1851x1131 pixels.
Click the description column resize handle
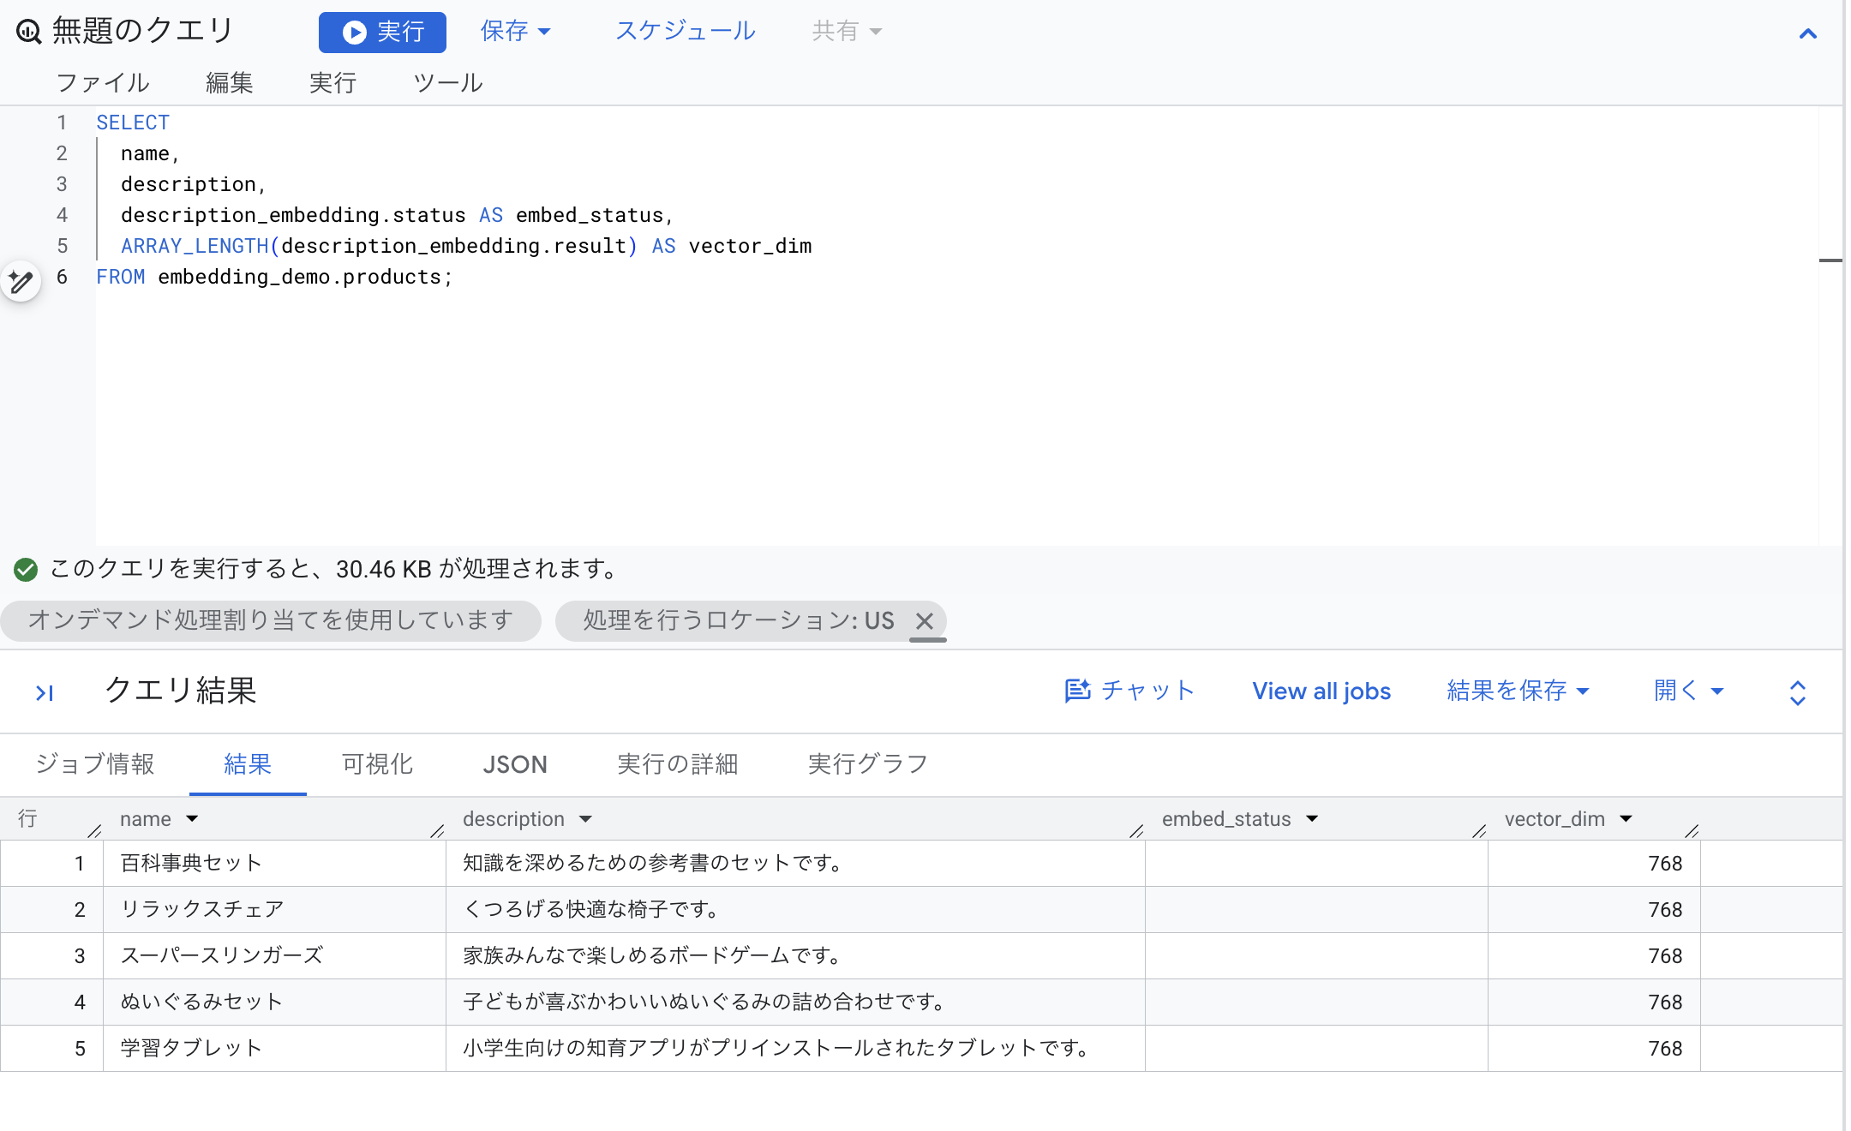[1136, 830]
